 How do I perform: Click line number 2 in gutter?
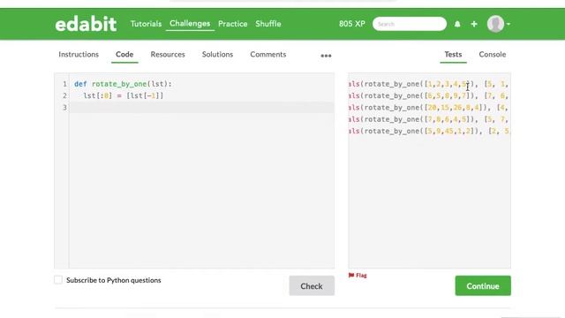64,96
